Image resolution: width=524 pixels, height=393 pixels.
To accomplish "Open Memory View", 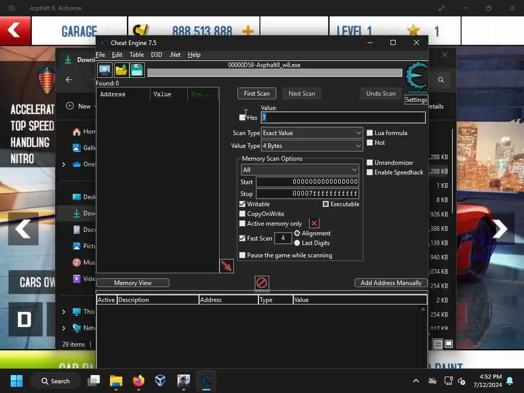I will click(x=133, y=282).
